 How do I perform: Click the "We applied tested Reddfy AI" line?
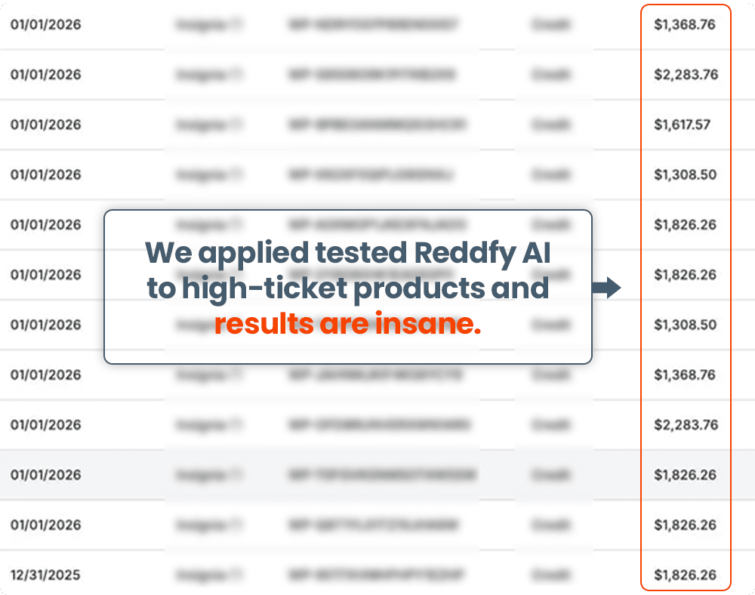tap(347, 252)
